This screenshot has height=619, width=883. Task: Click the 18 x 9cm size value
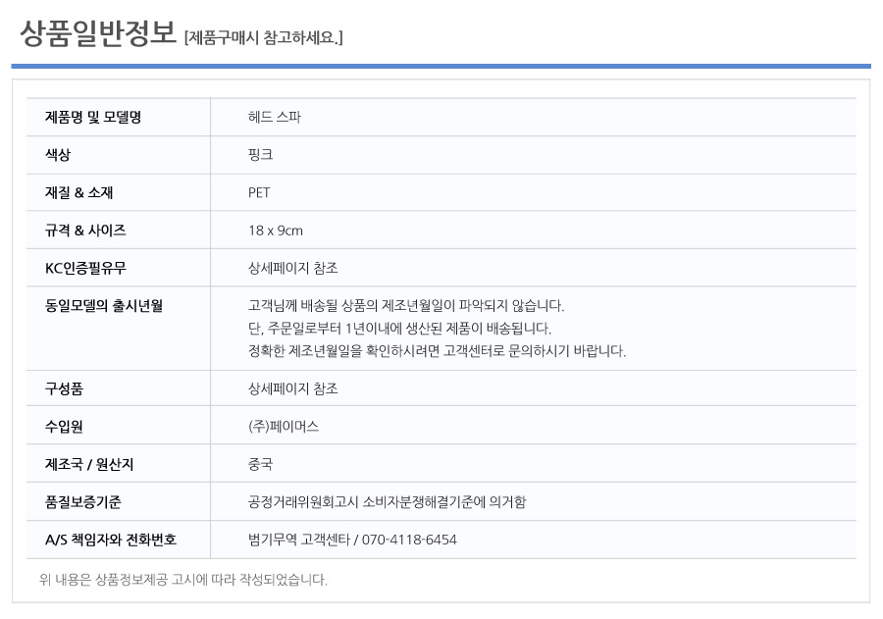coord(276,231)
